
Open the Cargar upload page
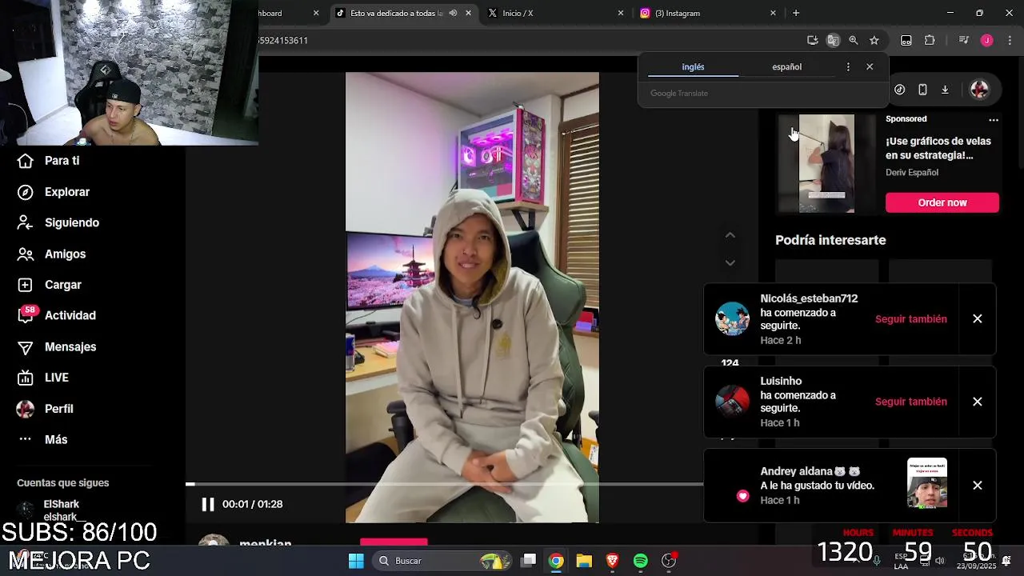coord(50,285)
